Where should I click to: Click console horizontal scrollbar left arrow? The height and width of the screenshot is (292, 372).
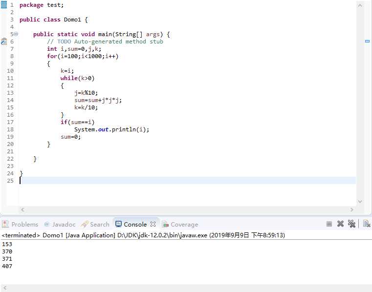(x=5, y=288)
